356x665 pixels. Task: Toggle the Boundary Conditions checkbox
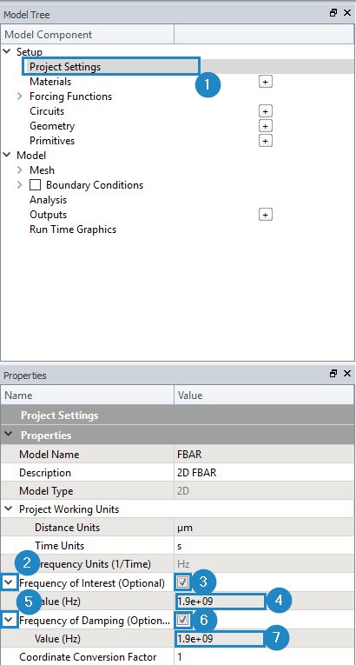click(x=36, y=185)
